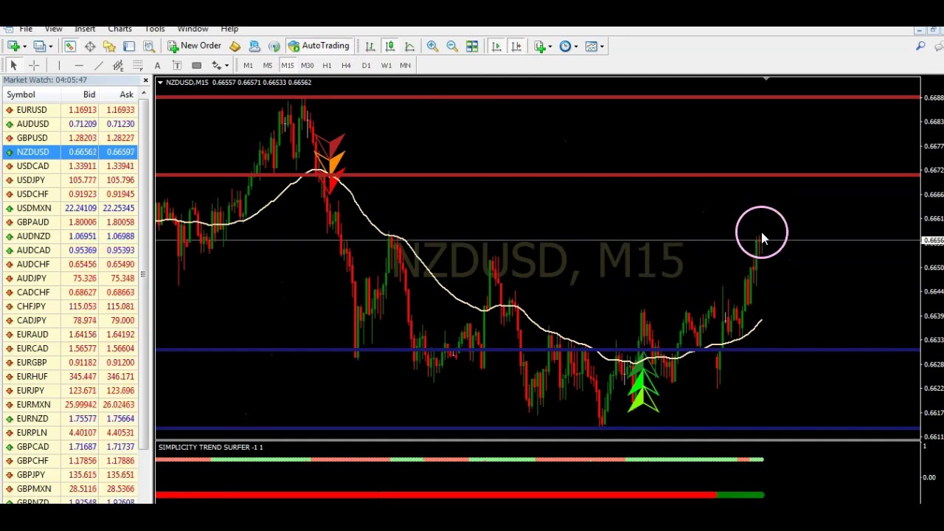Viewport: 944px width, 531px height.
Task: Select the equidistant channel tool
Action: [118, 66]
